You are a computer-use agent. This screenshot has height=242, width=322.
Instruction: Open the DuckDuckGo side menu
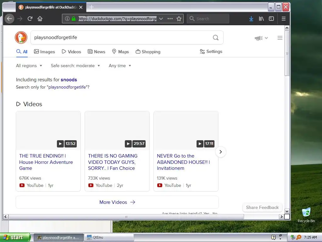coord(280,38)
